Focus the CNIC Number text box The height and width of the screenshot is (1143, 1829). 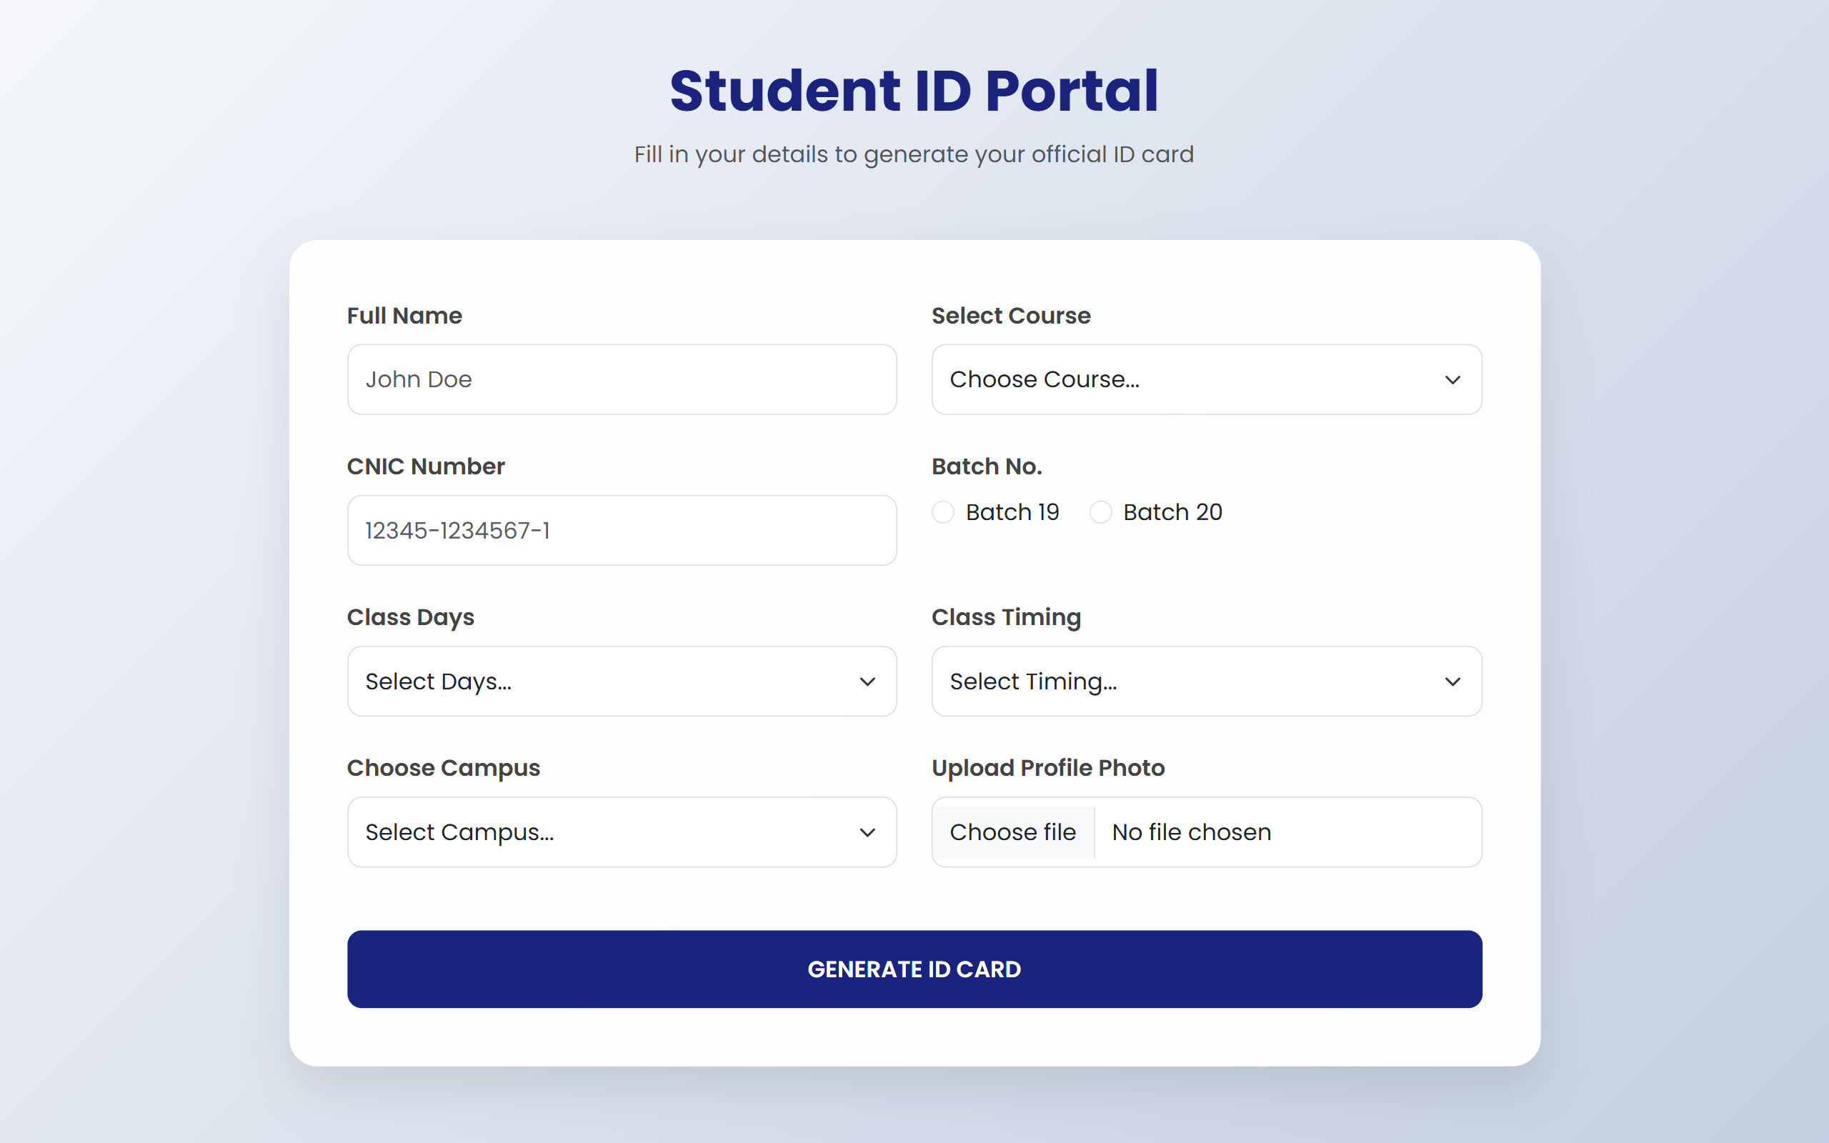coord(622,531)
